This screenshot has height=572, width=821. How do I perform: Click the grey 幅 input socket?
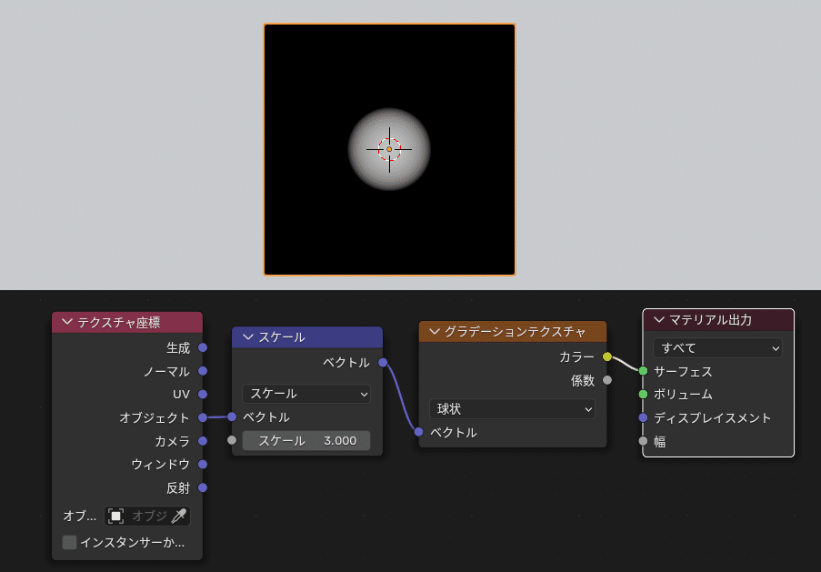[x=643, y=441]
